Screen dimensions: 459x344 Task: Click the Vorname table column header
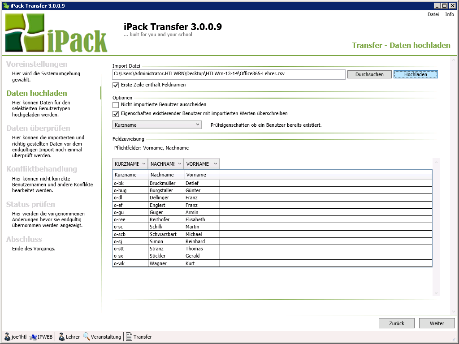point(202,175)
